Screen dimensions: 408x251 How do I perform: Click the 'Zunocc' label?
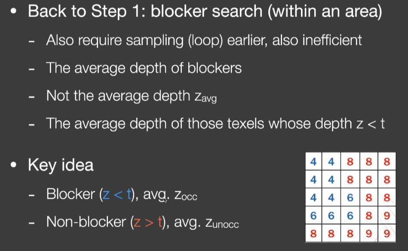[222, 223]
